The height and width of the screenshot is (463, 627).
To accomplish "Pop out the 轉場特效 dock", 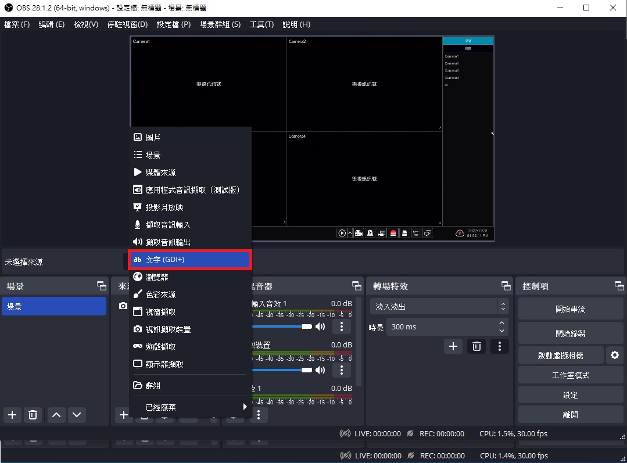I will click(506, 286).
